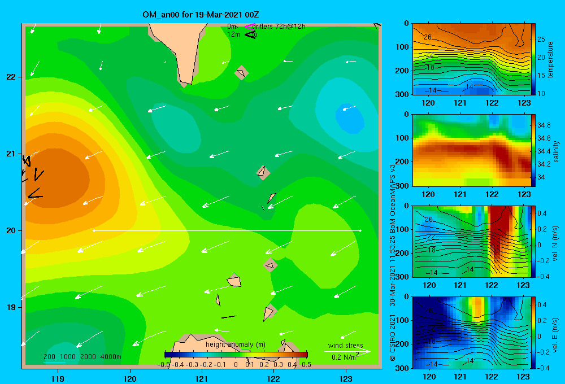Click the '0.4' tick on vel. E scale
Screen dimensions: 565x384
pos(542,305)
